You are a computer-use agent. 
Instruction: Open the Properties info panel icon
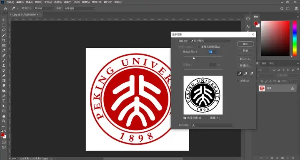248,19
